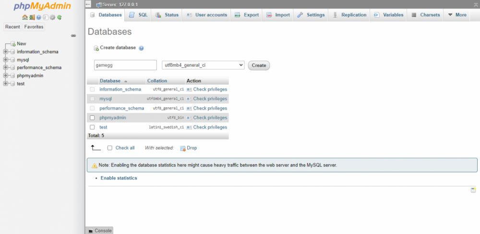480x234 pixels.
Task: Click the Create database help question icon
Action: 141,48
